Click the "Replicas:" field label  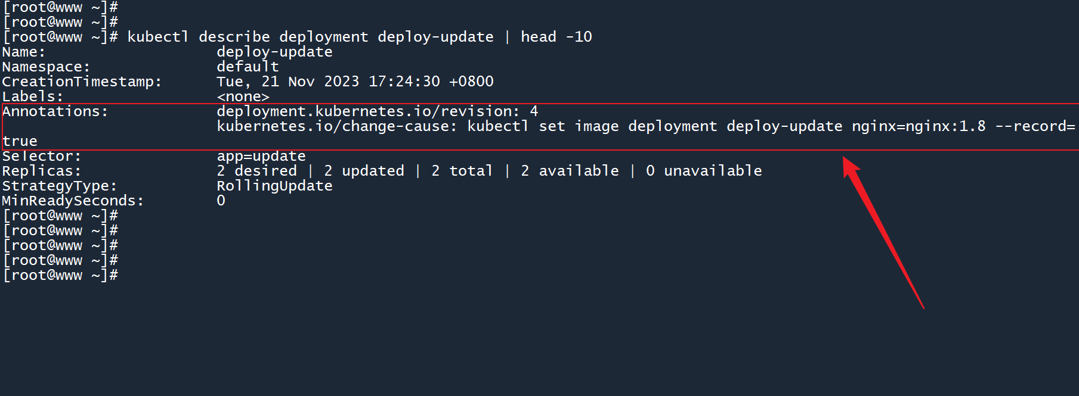tap(42, 171)
